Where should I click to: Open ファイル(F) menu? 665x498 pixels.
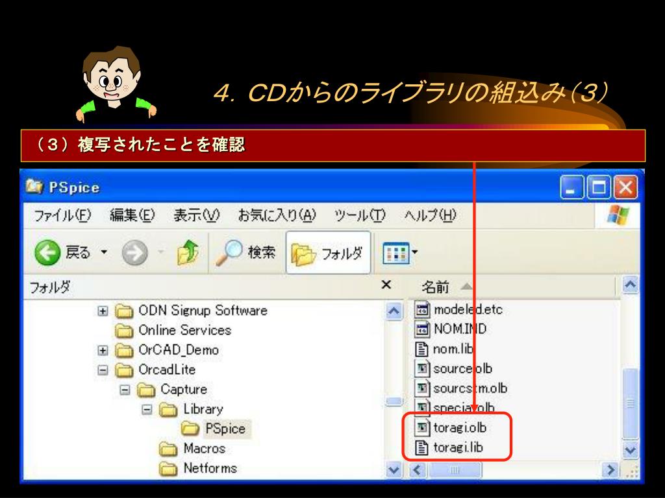click(62, 215)
